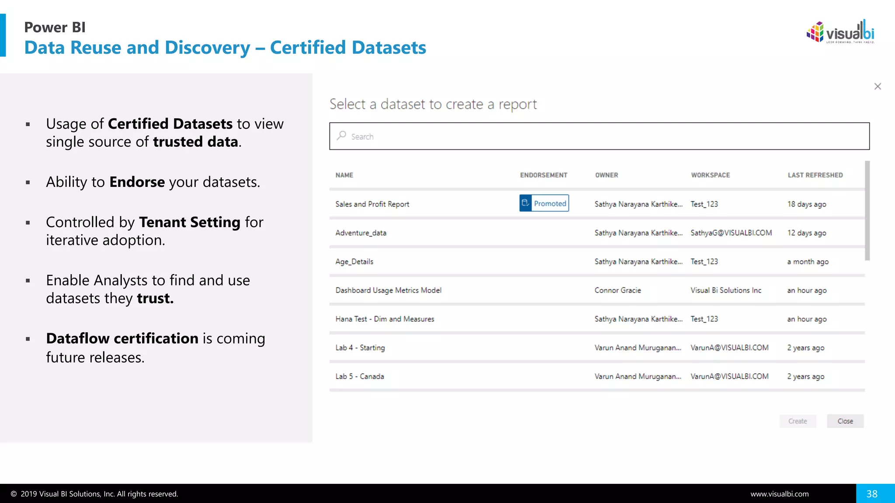Screen dimensions: 895x503
Task: Click workspace Visual Bi Solutions Inc
Action: pos(726,290)
